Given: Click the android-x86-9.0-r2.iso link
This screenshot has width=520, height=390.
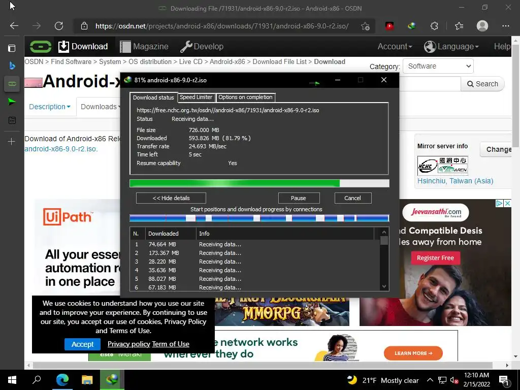Looking at the screenshot, I should [x=61, y=149].
